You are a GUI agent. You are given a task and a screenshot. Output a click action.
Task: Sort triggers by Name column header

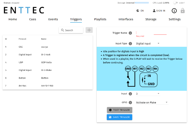tap(44, 39)
